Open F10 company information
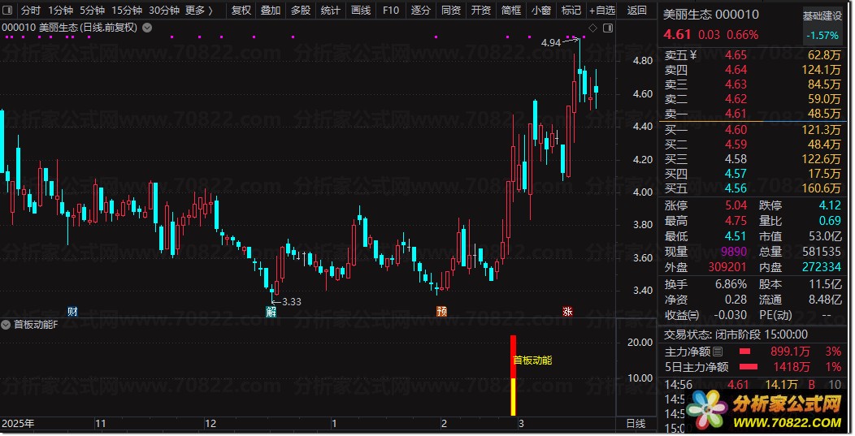855x436 pixels. (x=390, y=11)
